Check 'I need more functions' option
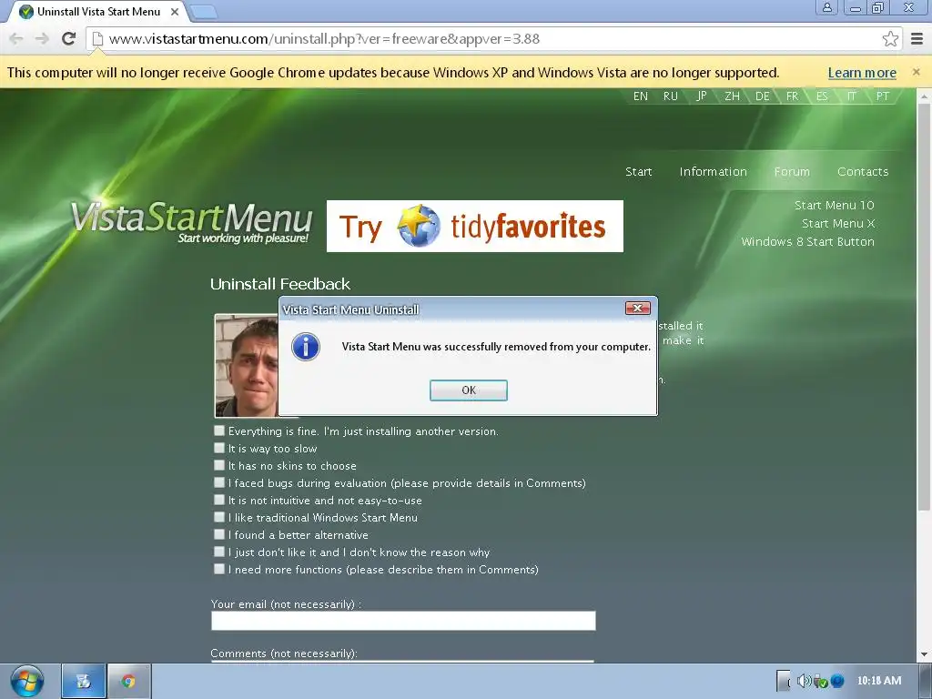 (x=219, y=568)
